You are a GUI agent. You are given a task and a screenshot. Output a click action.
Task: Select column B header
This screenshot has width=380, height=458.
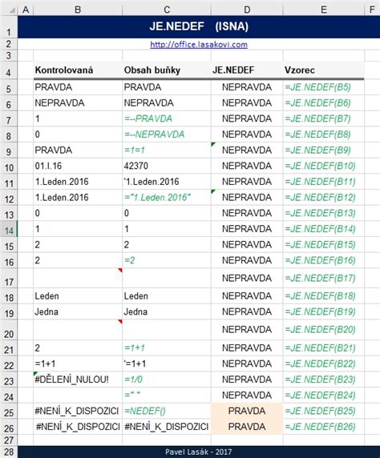tap(78, 10)
